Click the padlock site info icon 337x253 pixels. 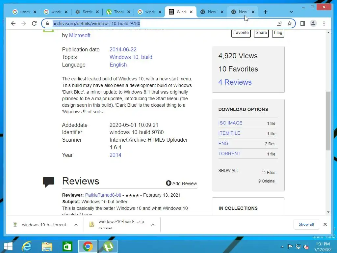(47, 23)
